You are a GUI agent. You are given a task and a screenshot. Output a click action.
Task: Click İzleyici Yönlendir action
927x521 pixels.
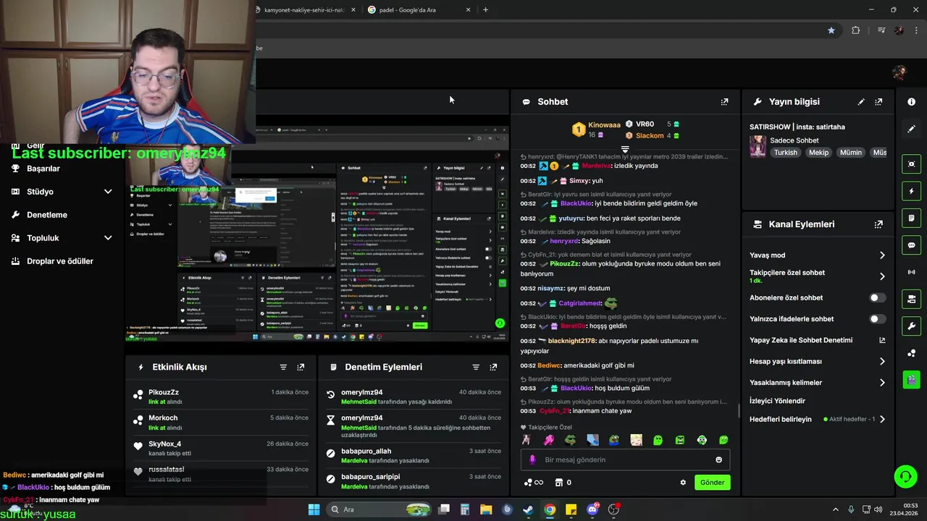coord(777,401)
